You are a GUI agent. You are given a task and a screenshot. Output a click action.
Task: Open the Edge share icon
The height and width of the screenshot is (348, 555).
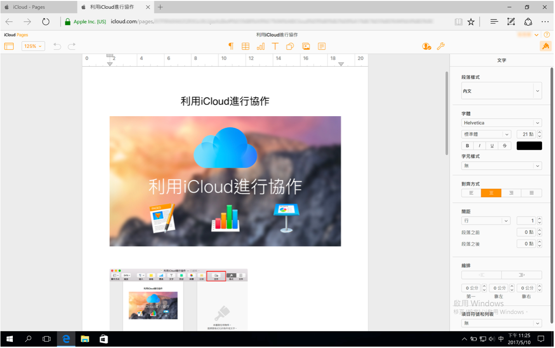click(x=528, y=22)
